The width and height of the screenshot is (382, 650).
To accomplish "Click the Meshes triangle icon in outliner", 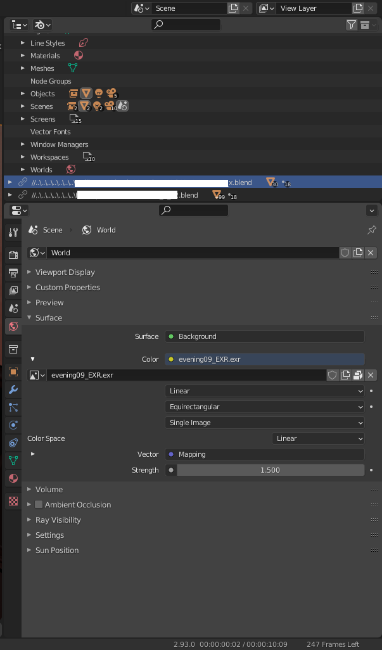I will (x=73, y=68).
